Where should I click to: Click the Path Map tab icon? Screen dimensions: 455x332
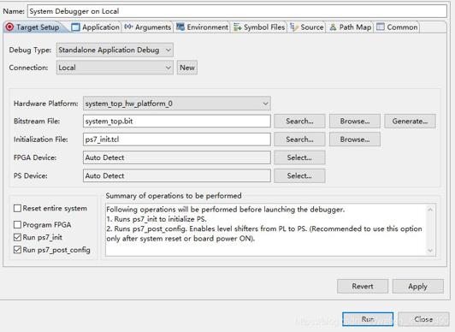333,27
